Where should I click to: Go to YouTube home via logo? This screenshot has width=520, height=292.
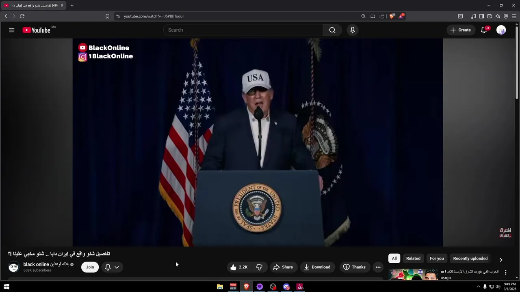[36, 30]
